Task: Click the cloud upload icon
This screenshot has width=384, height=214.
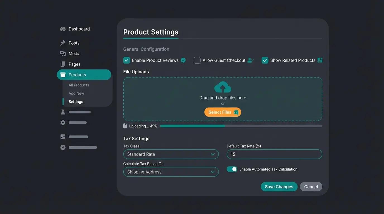Action: click(x=222, y=87)
